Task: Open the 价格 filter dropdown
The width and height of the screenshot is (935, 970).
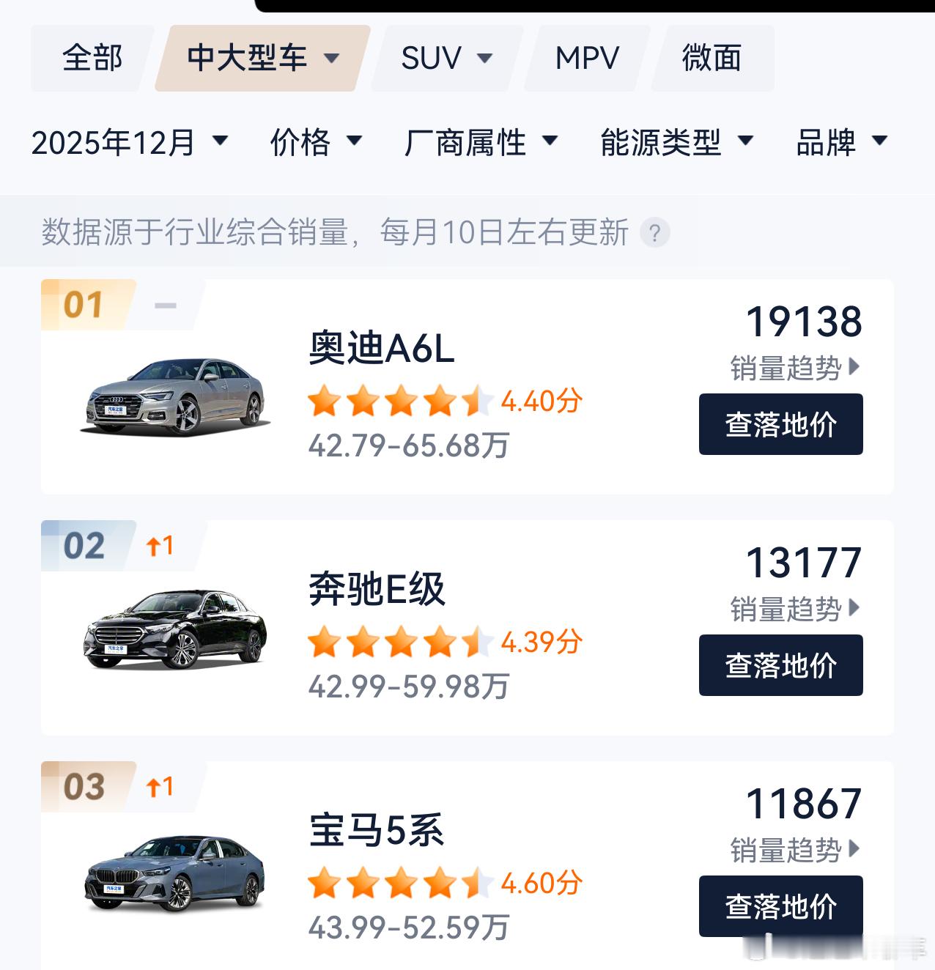Action: coord(317,142)
